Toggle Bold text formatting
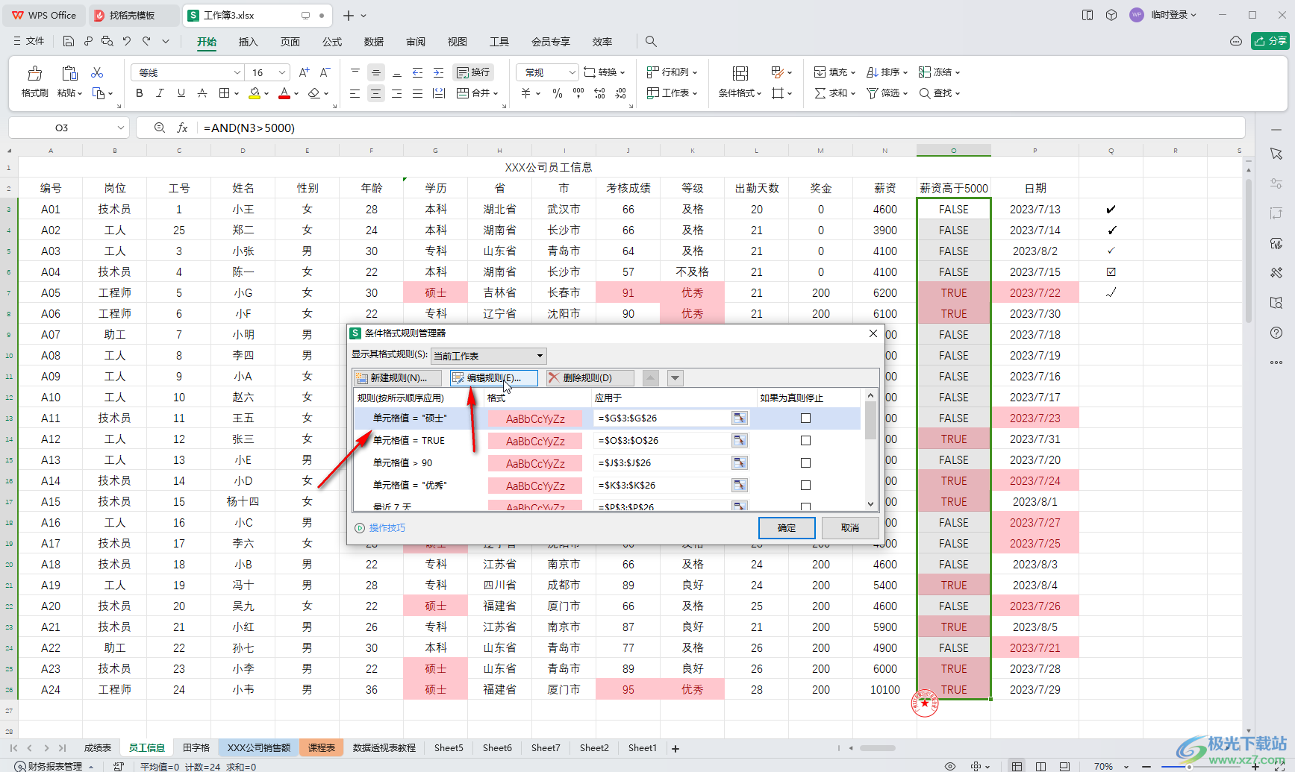 pyautogui.click(x=140, y=93)
